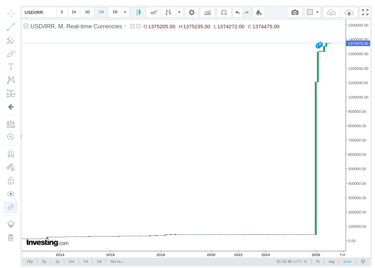Set range to 1d
This screenshot has height=268, width=375.
pos(99,261)
